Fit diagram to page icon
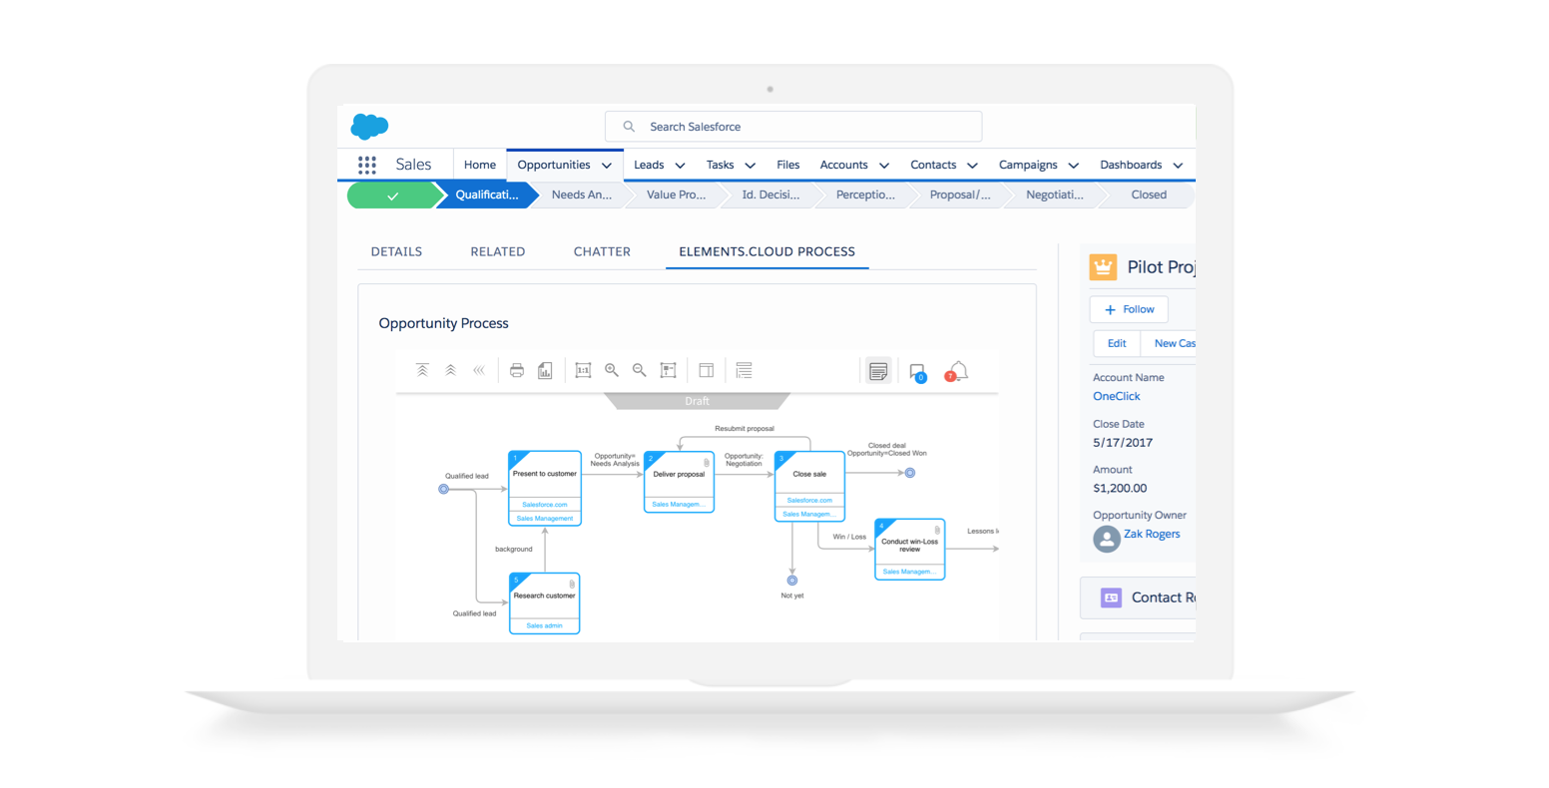This screenshot has width=1549, height=788. (x=669, y=370)
